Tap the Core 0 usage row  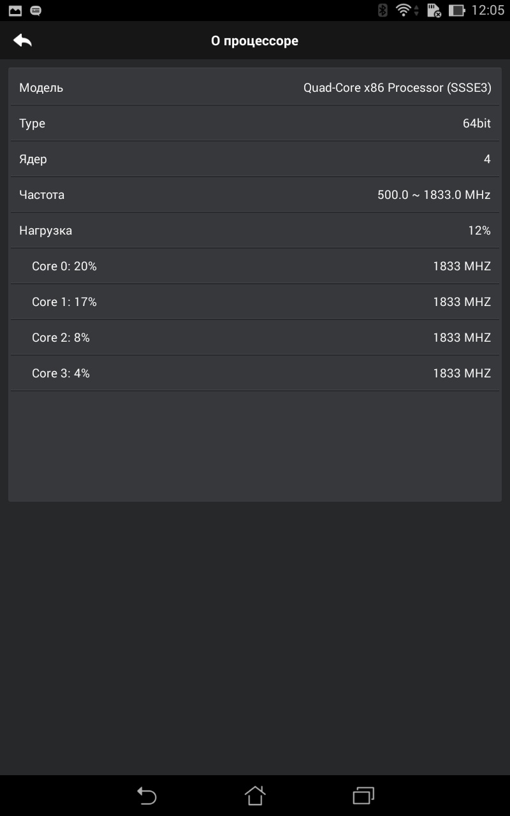point(255,266)
